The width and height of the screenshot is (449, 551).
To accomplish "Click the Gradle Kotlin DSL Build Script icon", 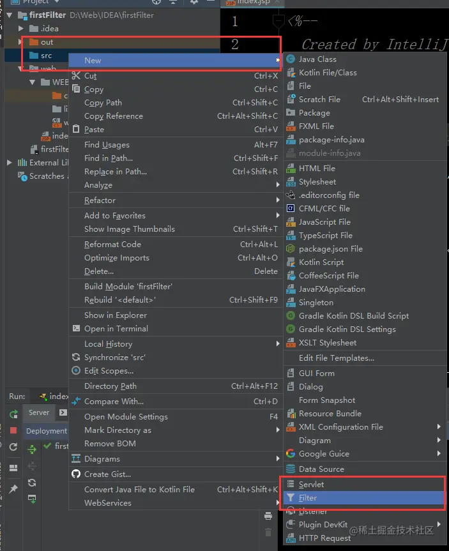I will point(291,315).
